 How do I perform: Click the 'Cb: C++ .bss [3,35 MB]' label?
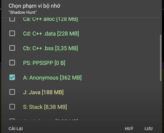[x=50, y=48]
